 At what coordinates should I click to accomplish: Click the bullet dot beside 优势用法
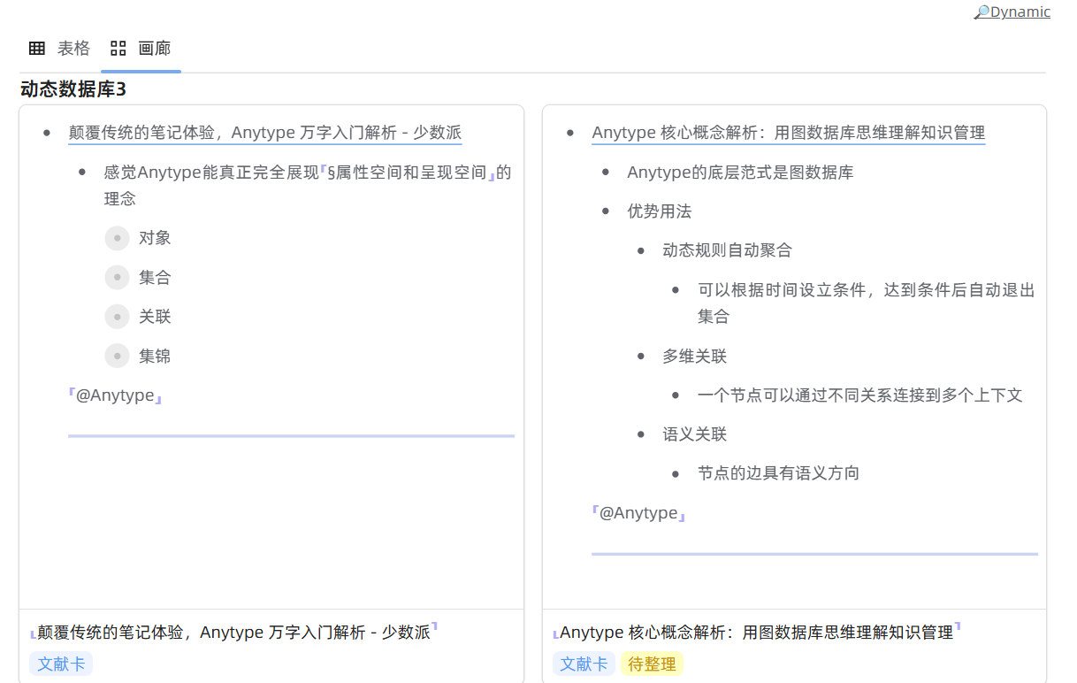pos(606,211)
